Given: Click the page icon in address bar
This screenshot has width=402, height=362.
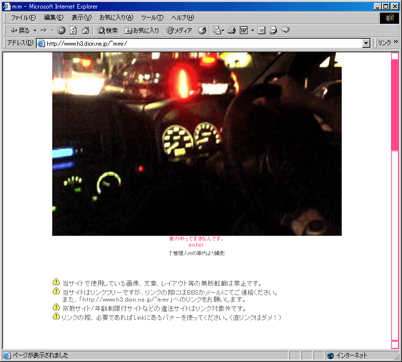Looking at the screenshot, I should [41, 43].
